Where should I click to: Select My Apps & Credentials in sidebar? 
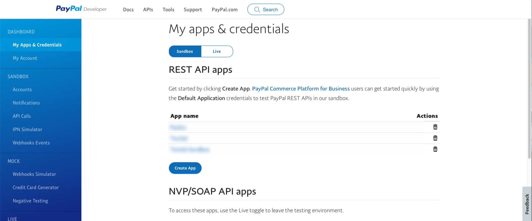(x=41, y=45)
